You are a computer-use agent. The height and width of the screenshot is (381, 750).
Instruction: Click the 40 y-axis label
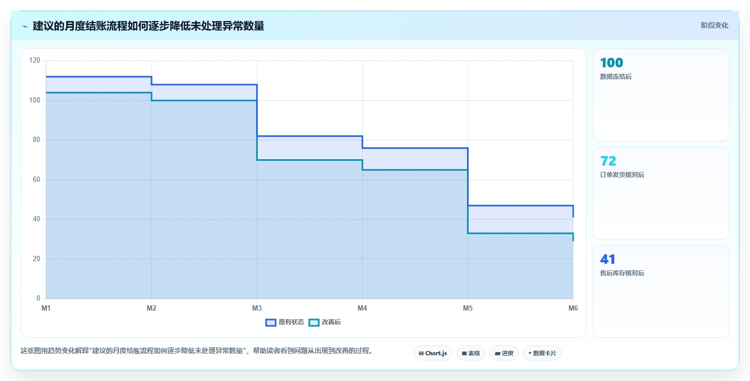click(x=36, y=219)
